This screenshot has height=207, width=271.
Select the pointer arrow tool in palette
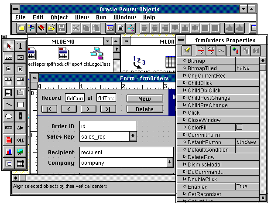click(x=9, y=46)
